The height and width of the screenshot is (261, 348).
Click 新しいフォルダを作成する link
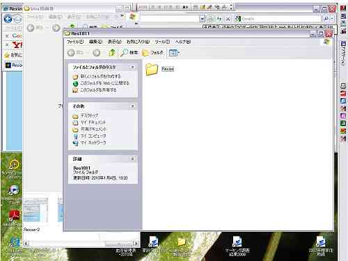(x=100, y=76)
